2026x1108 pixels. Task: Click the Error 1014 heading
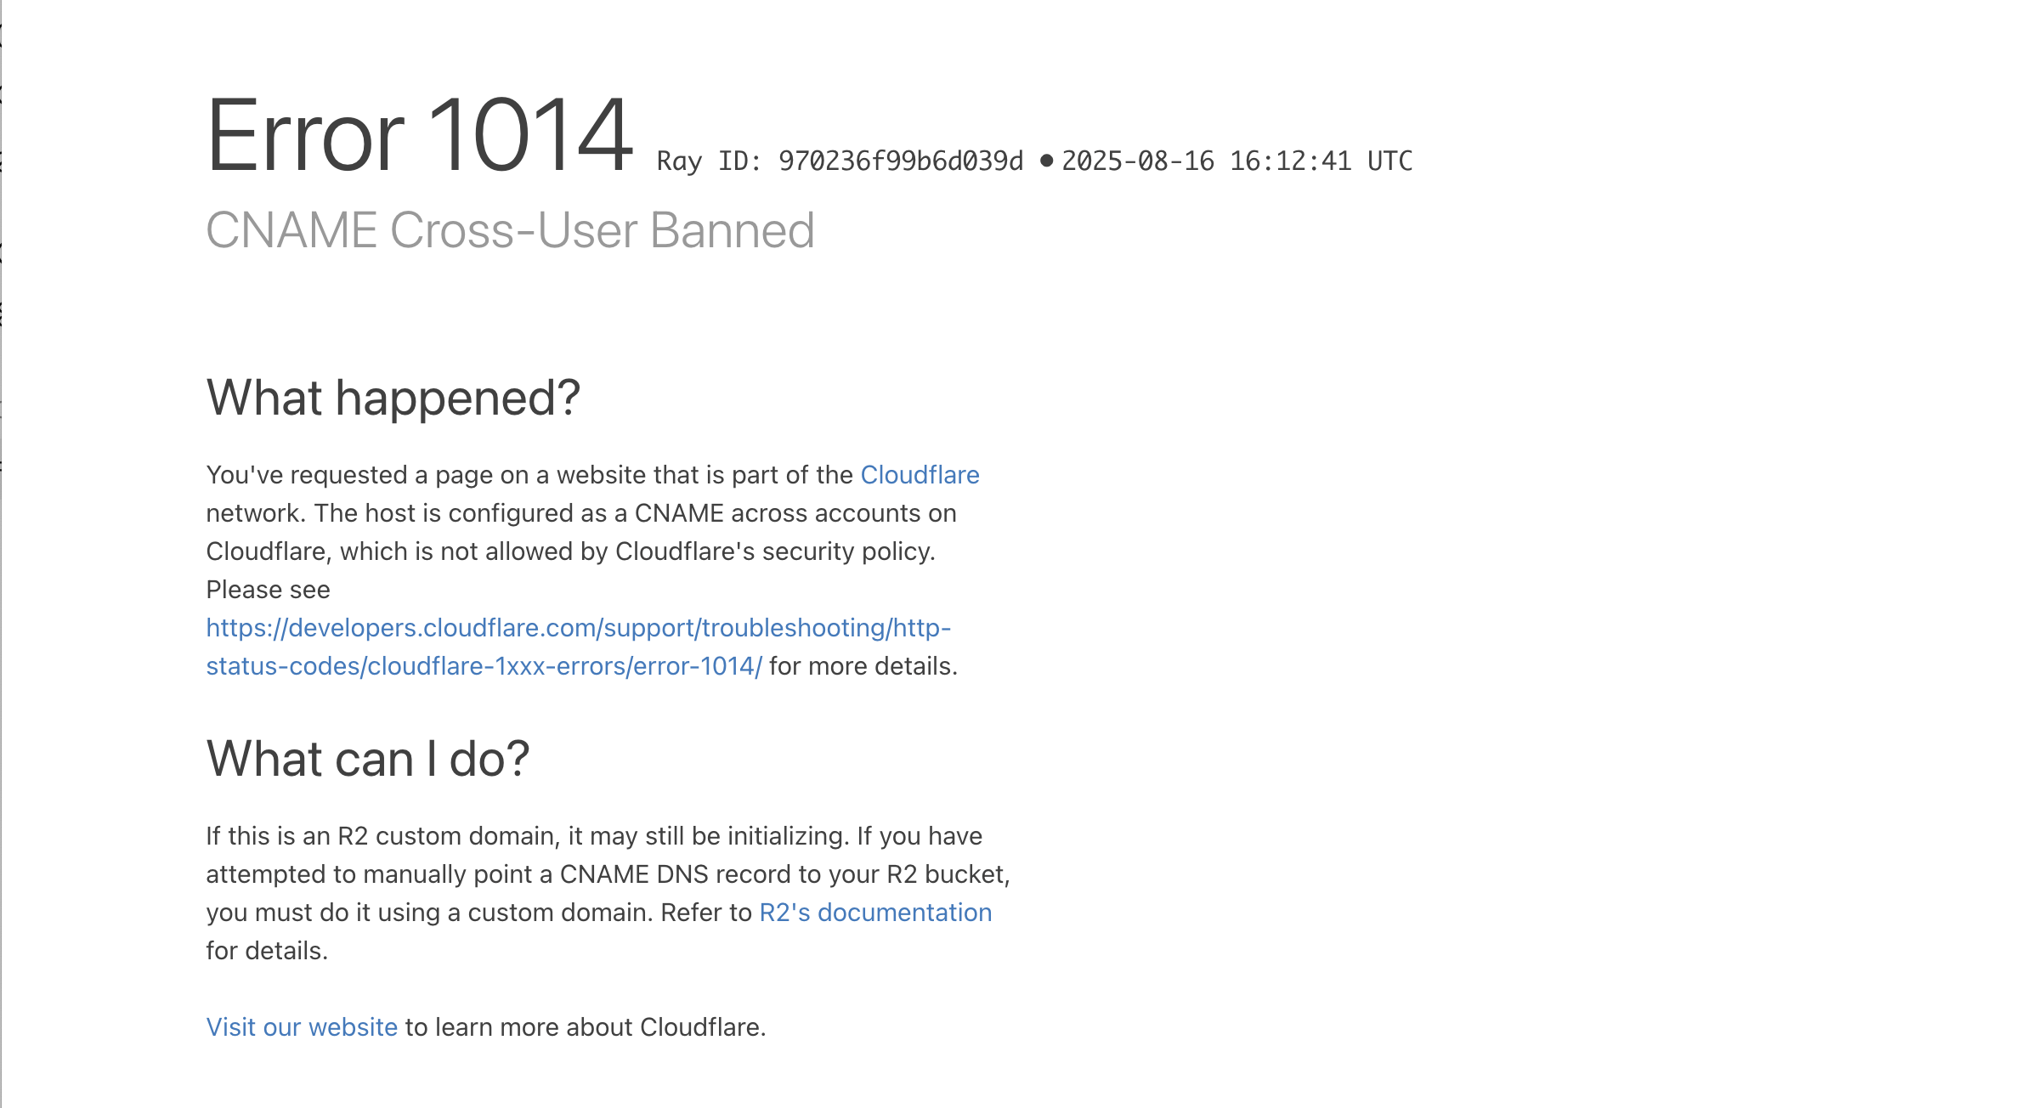point(420,135)
